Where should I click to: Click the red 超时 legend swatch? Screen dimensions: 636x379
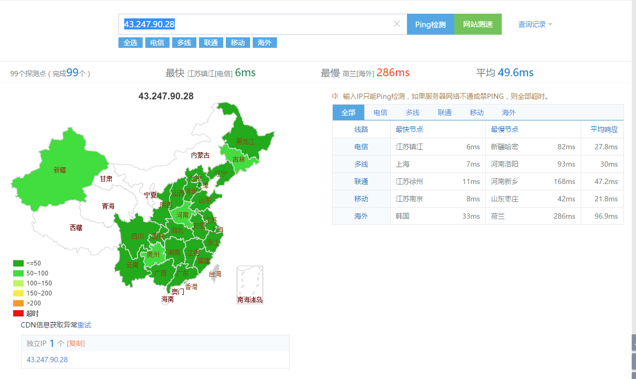pyautogui.click(x=18, y=313)
